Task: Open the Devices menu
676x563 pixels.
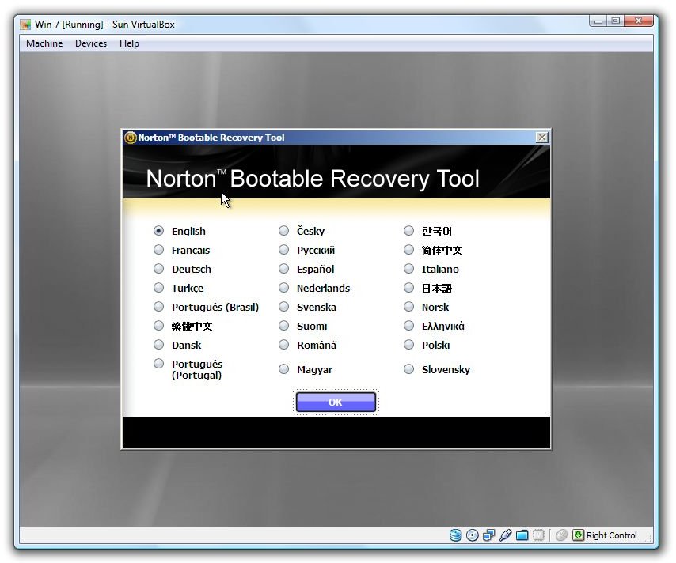Action: pos(91,43)
